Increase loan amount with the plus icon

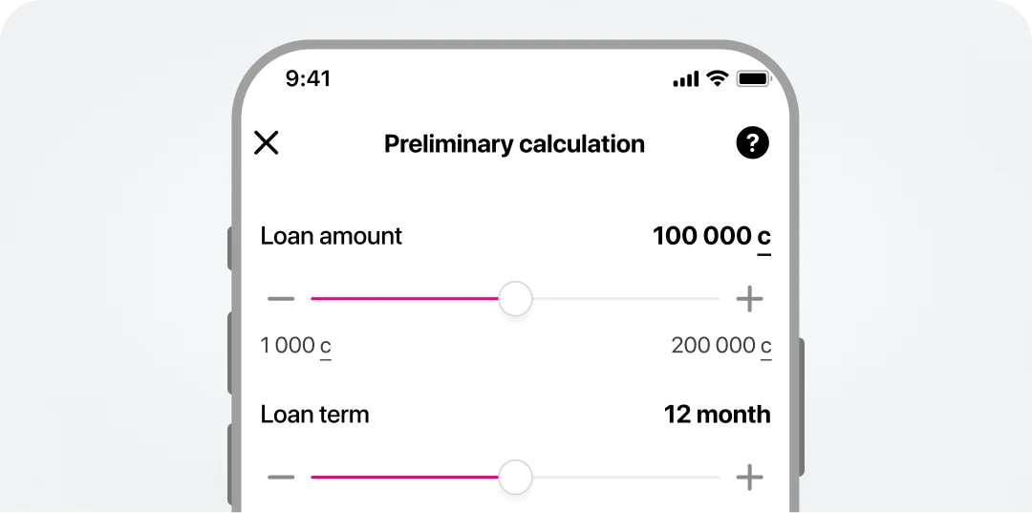pyautogui.click(x=750, y=299)
